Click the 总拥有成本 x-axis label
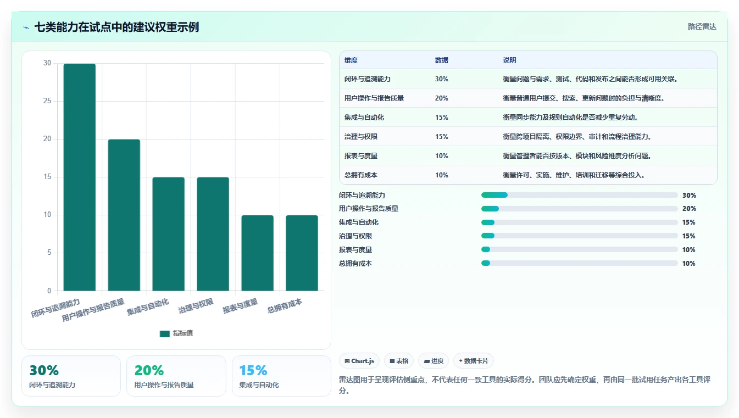Image resolution: width=739 pixels, height=418 pixels. tap(285, 306)
